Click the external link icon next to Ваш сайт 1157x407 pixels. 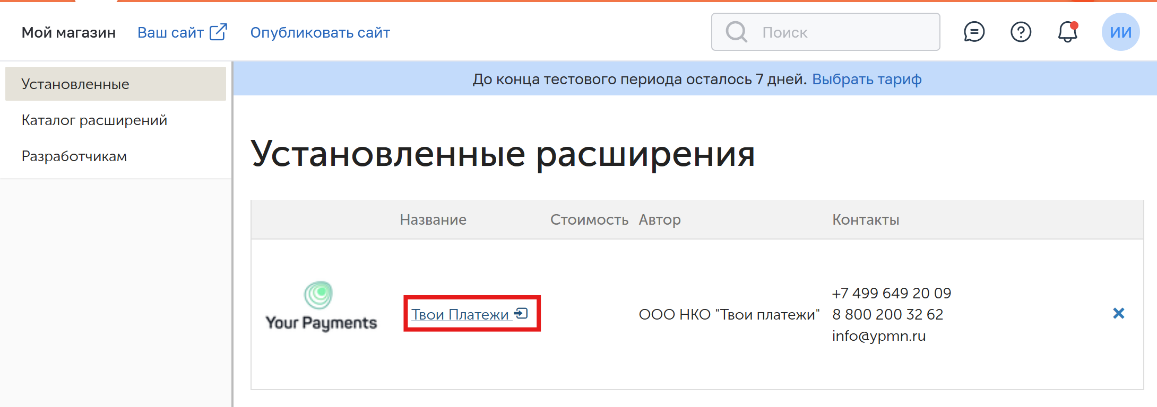(x=218, y=32)
